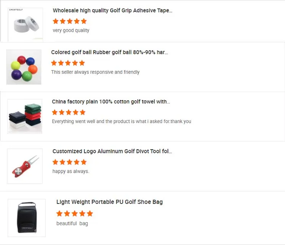The height and width of the screenshot is (245, 285).
Task: Open the Colored golf ball Rubber title
Action: click(109, 52)
